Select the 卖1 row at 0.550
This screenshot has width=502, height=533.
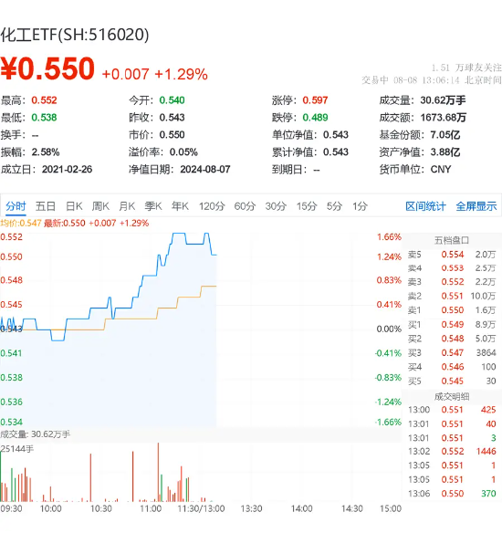(452, 310)
